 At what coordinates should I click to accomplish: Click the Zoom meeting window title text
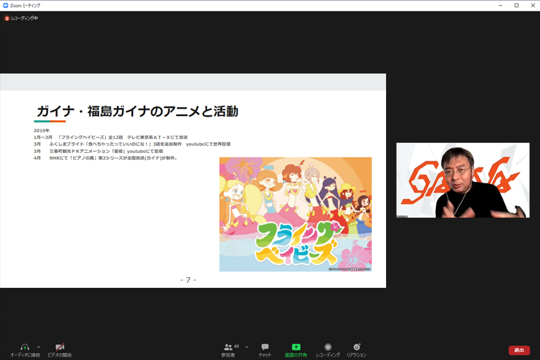tap(26, 5)
